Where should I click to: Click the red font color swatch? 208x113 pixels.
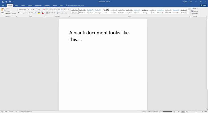[43, 13]
